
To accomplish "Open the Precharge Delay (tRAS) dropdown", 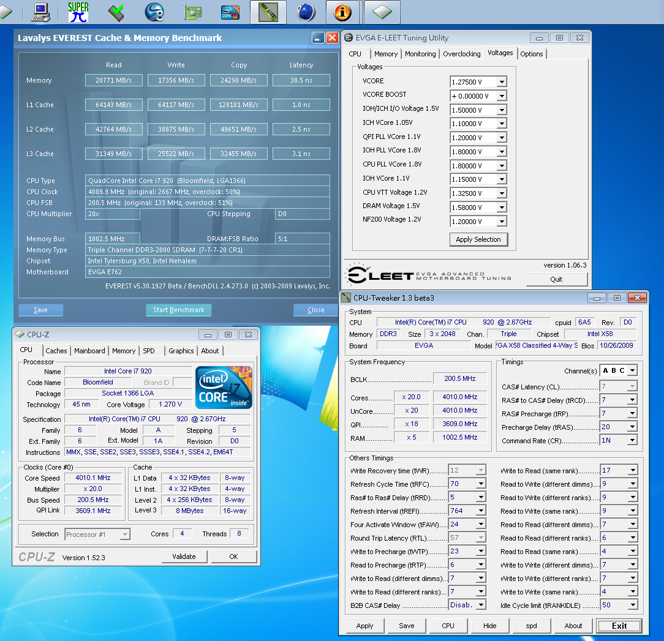I will point(632,427).
